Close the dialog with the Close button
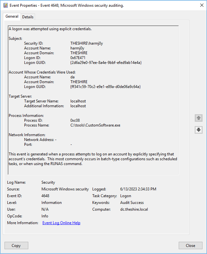 click(191, 246)
